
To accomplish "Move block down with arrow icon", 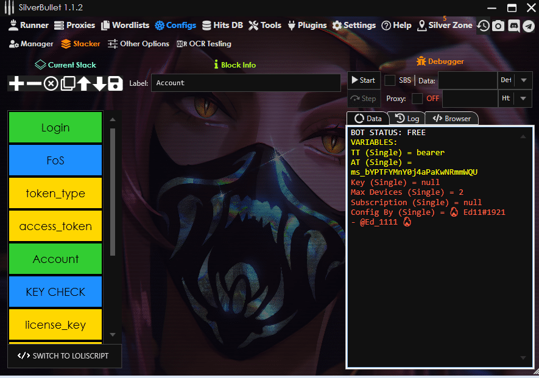I will (x=99, y=83).
